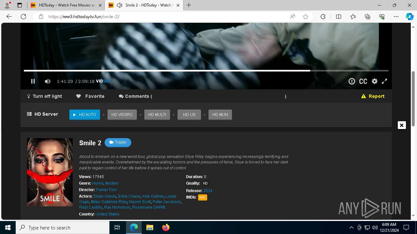
Task: Open Firefox from taskbar
Action: click(x=165, y=227)
